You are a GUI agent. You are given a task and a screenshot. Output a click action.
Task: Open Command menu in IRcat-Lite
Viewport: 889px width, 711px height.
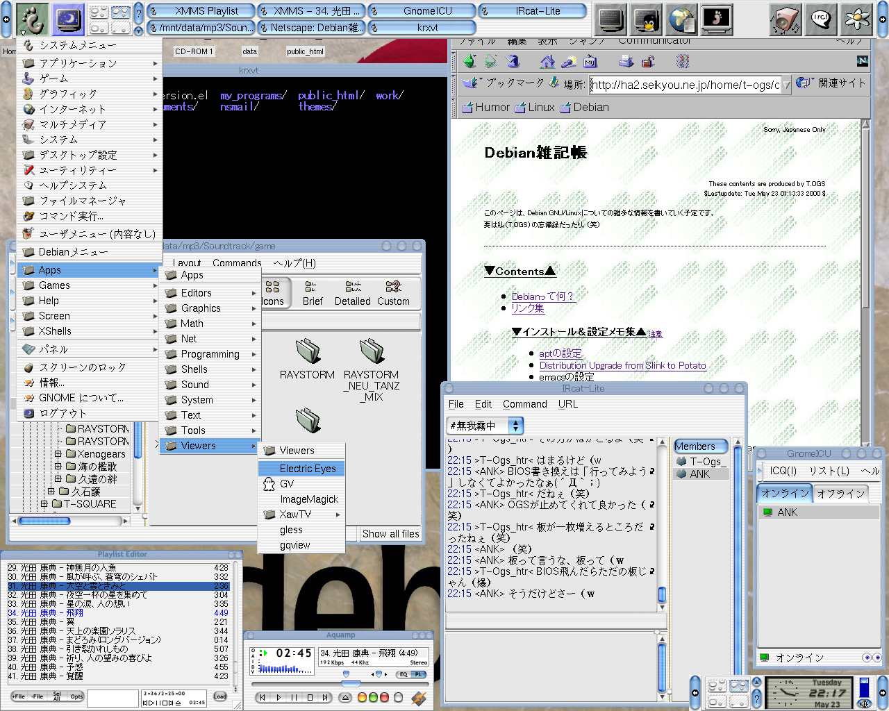tap(525, 404)
